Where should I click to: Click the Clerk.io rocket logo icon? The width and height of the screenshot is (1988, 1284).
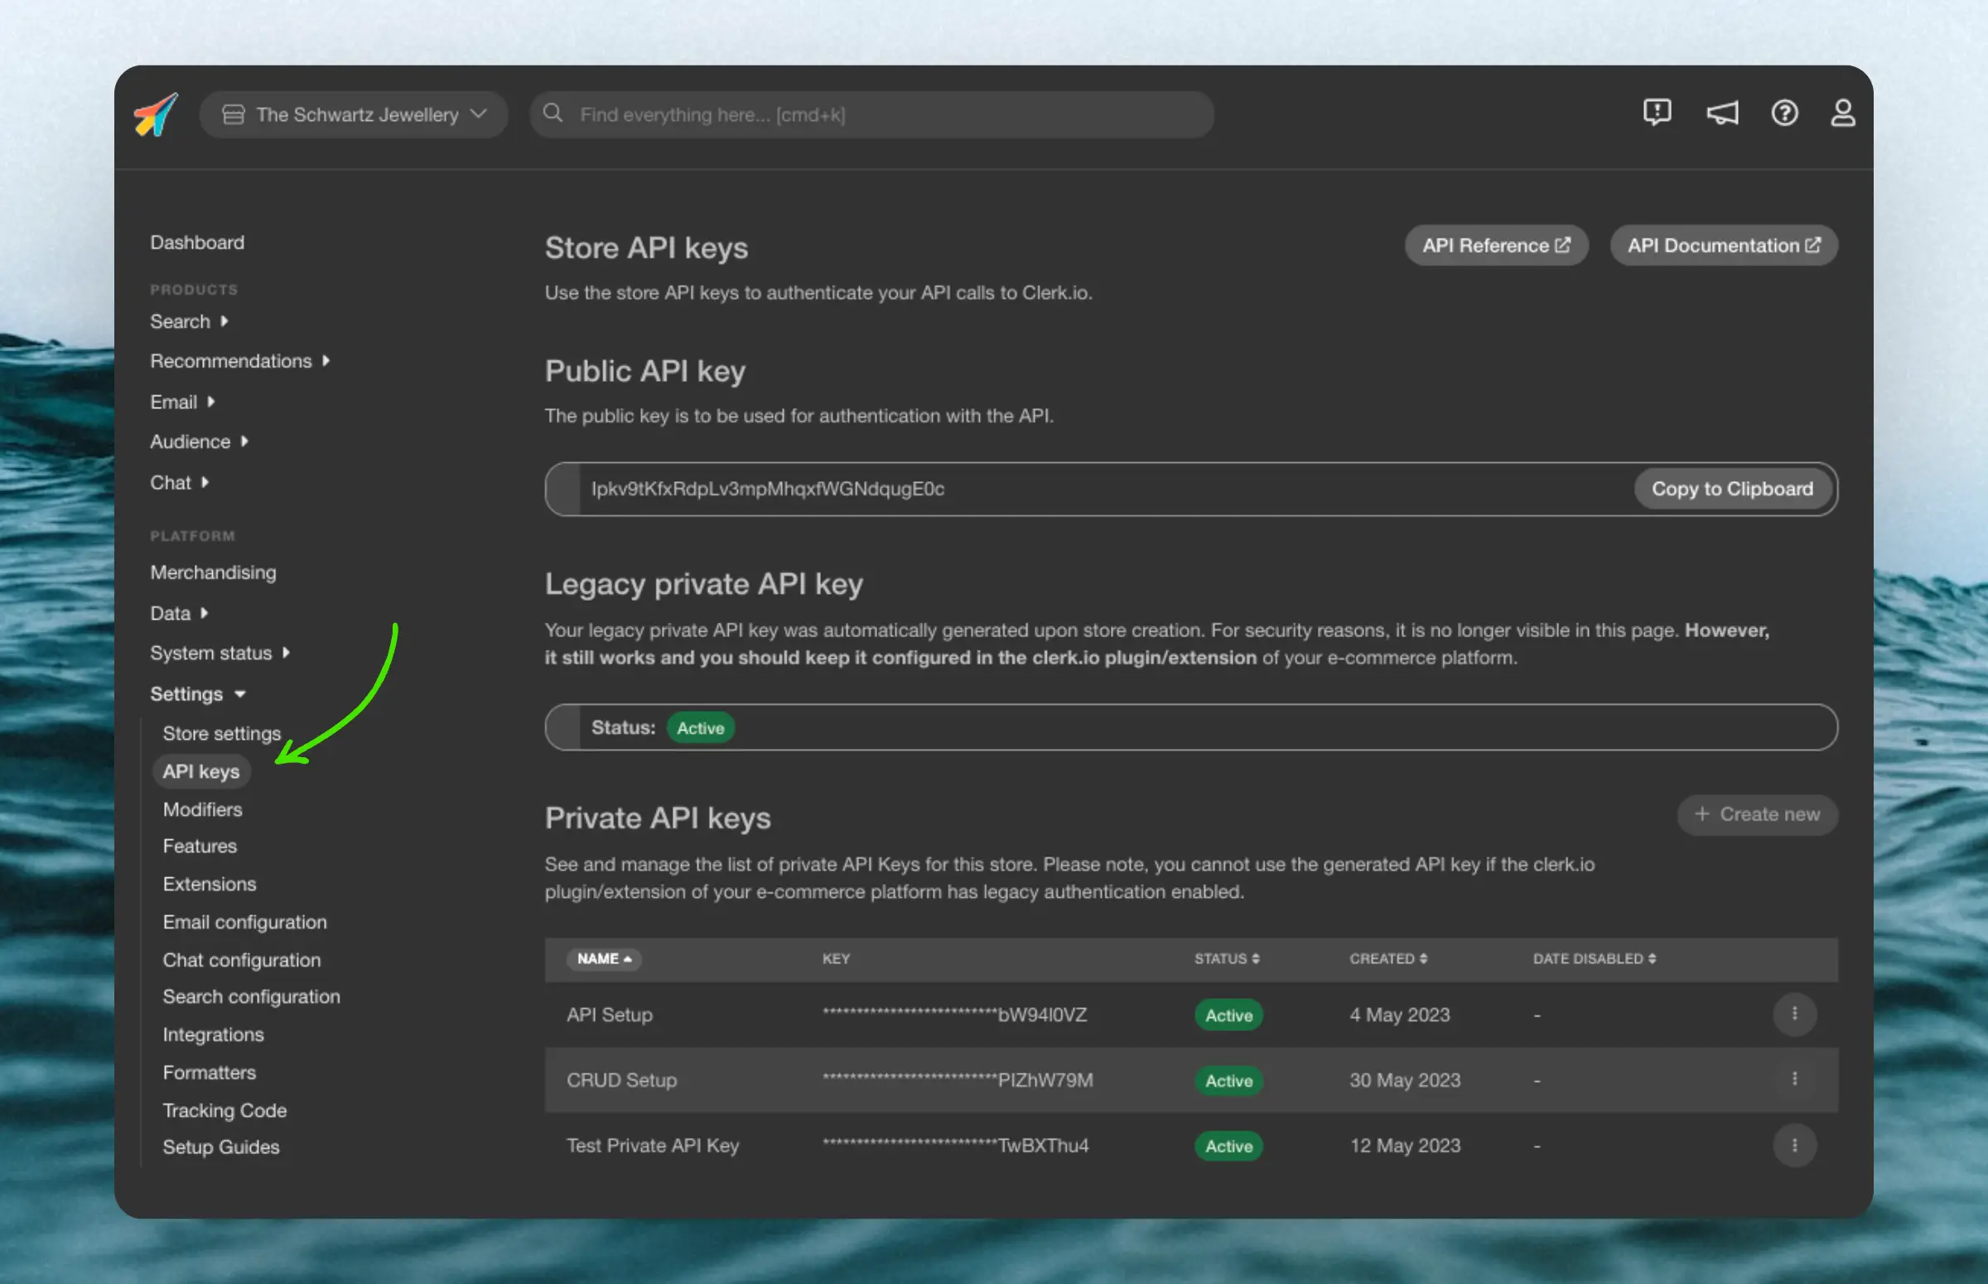[157, 113]
